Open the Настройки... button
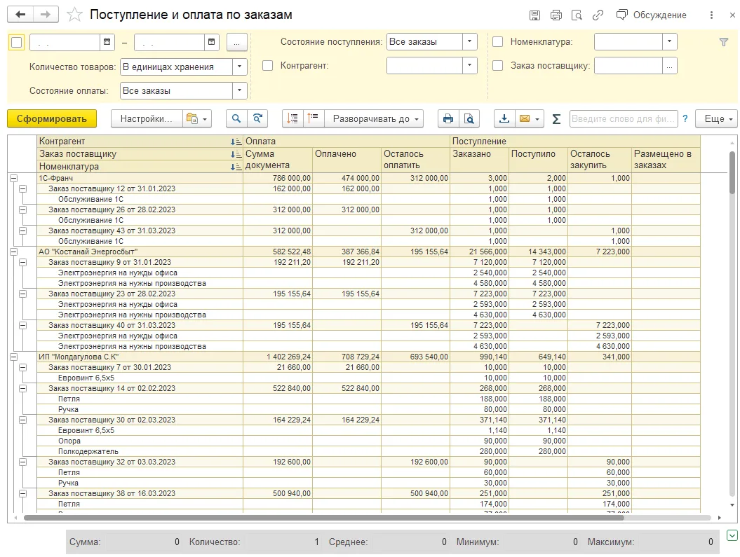Viewport: 740px width, 557px height. (147, 118)
